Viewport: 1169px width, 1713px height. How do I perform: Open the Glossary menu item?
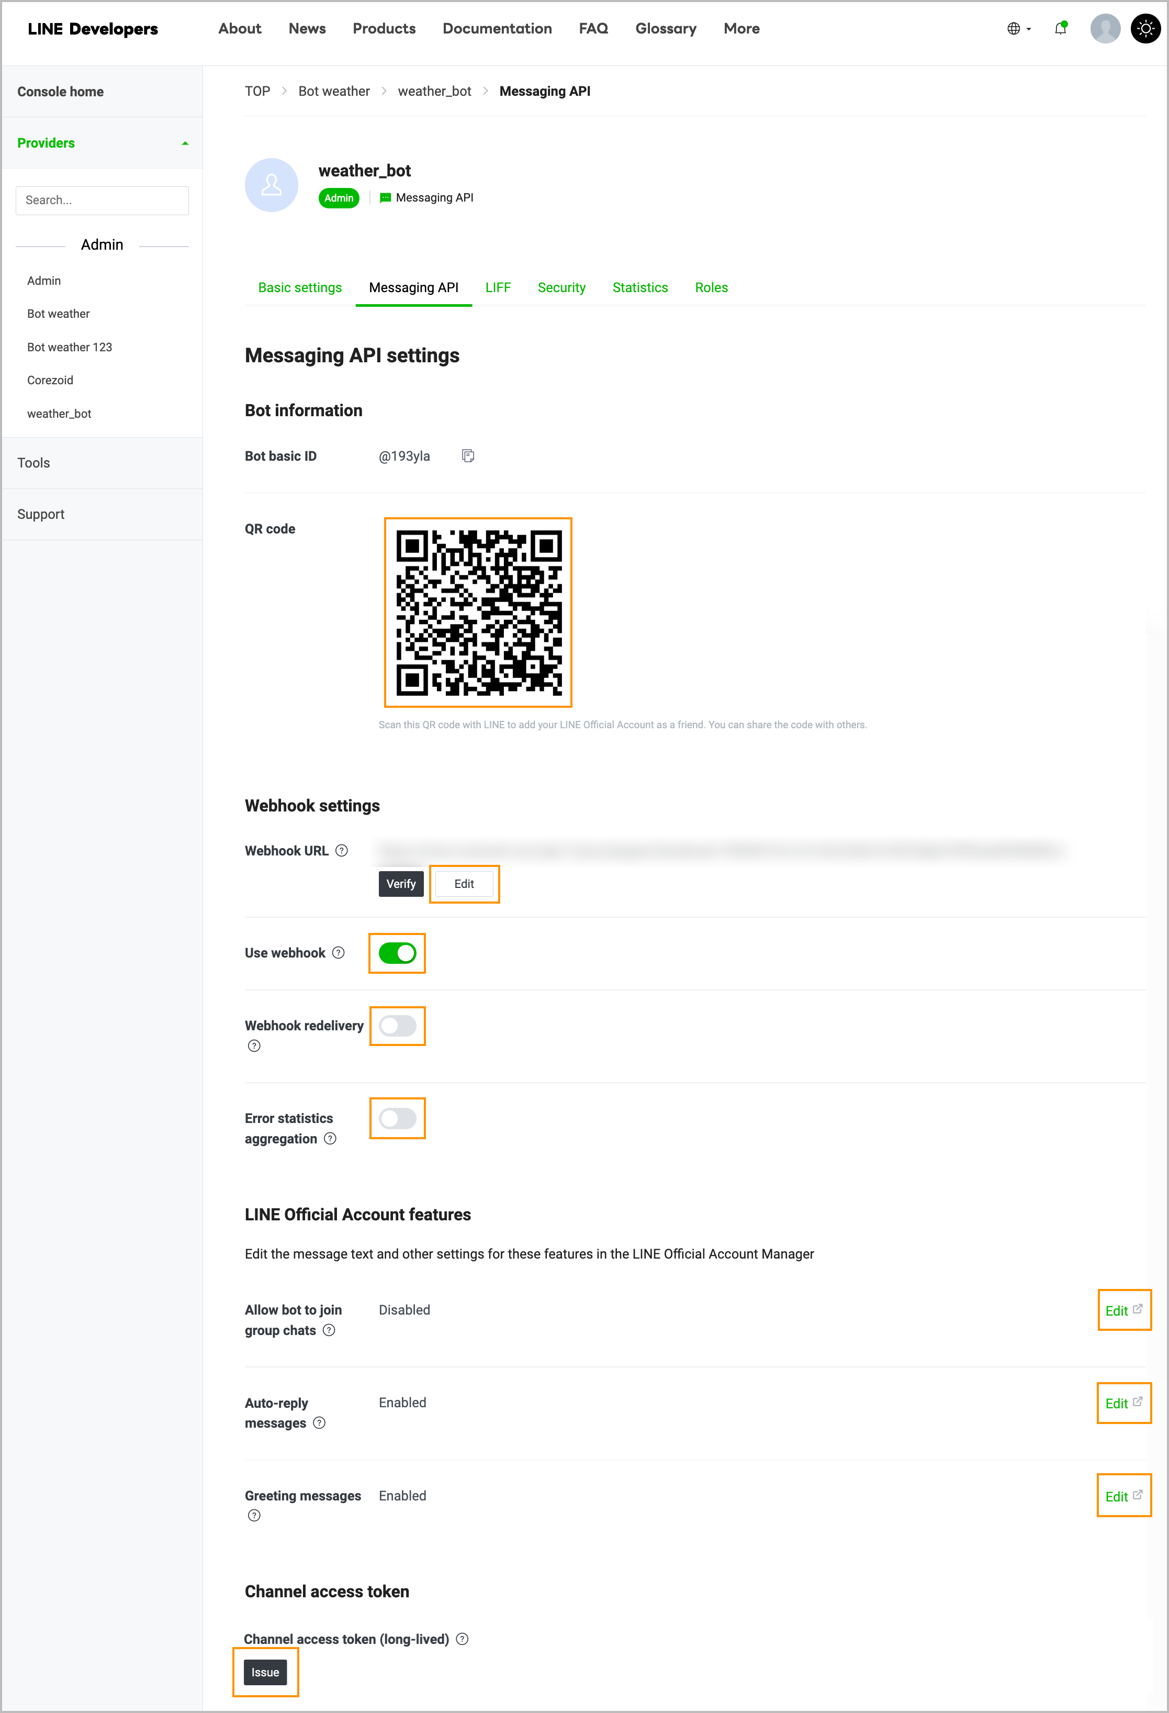[x=666, y=29]
